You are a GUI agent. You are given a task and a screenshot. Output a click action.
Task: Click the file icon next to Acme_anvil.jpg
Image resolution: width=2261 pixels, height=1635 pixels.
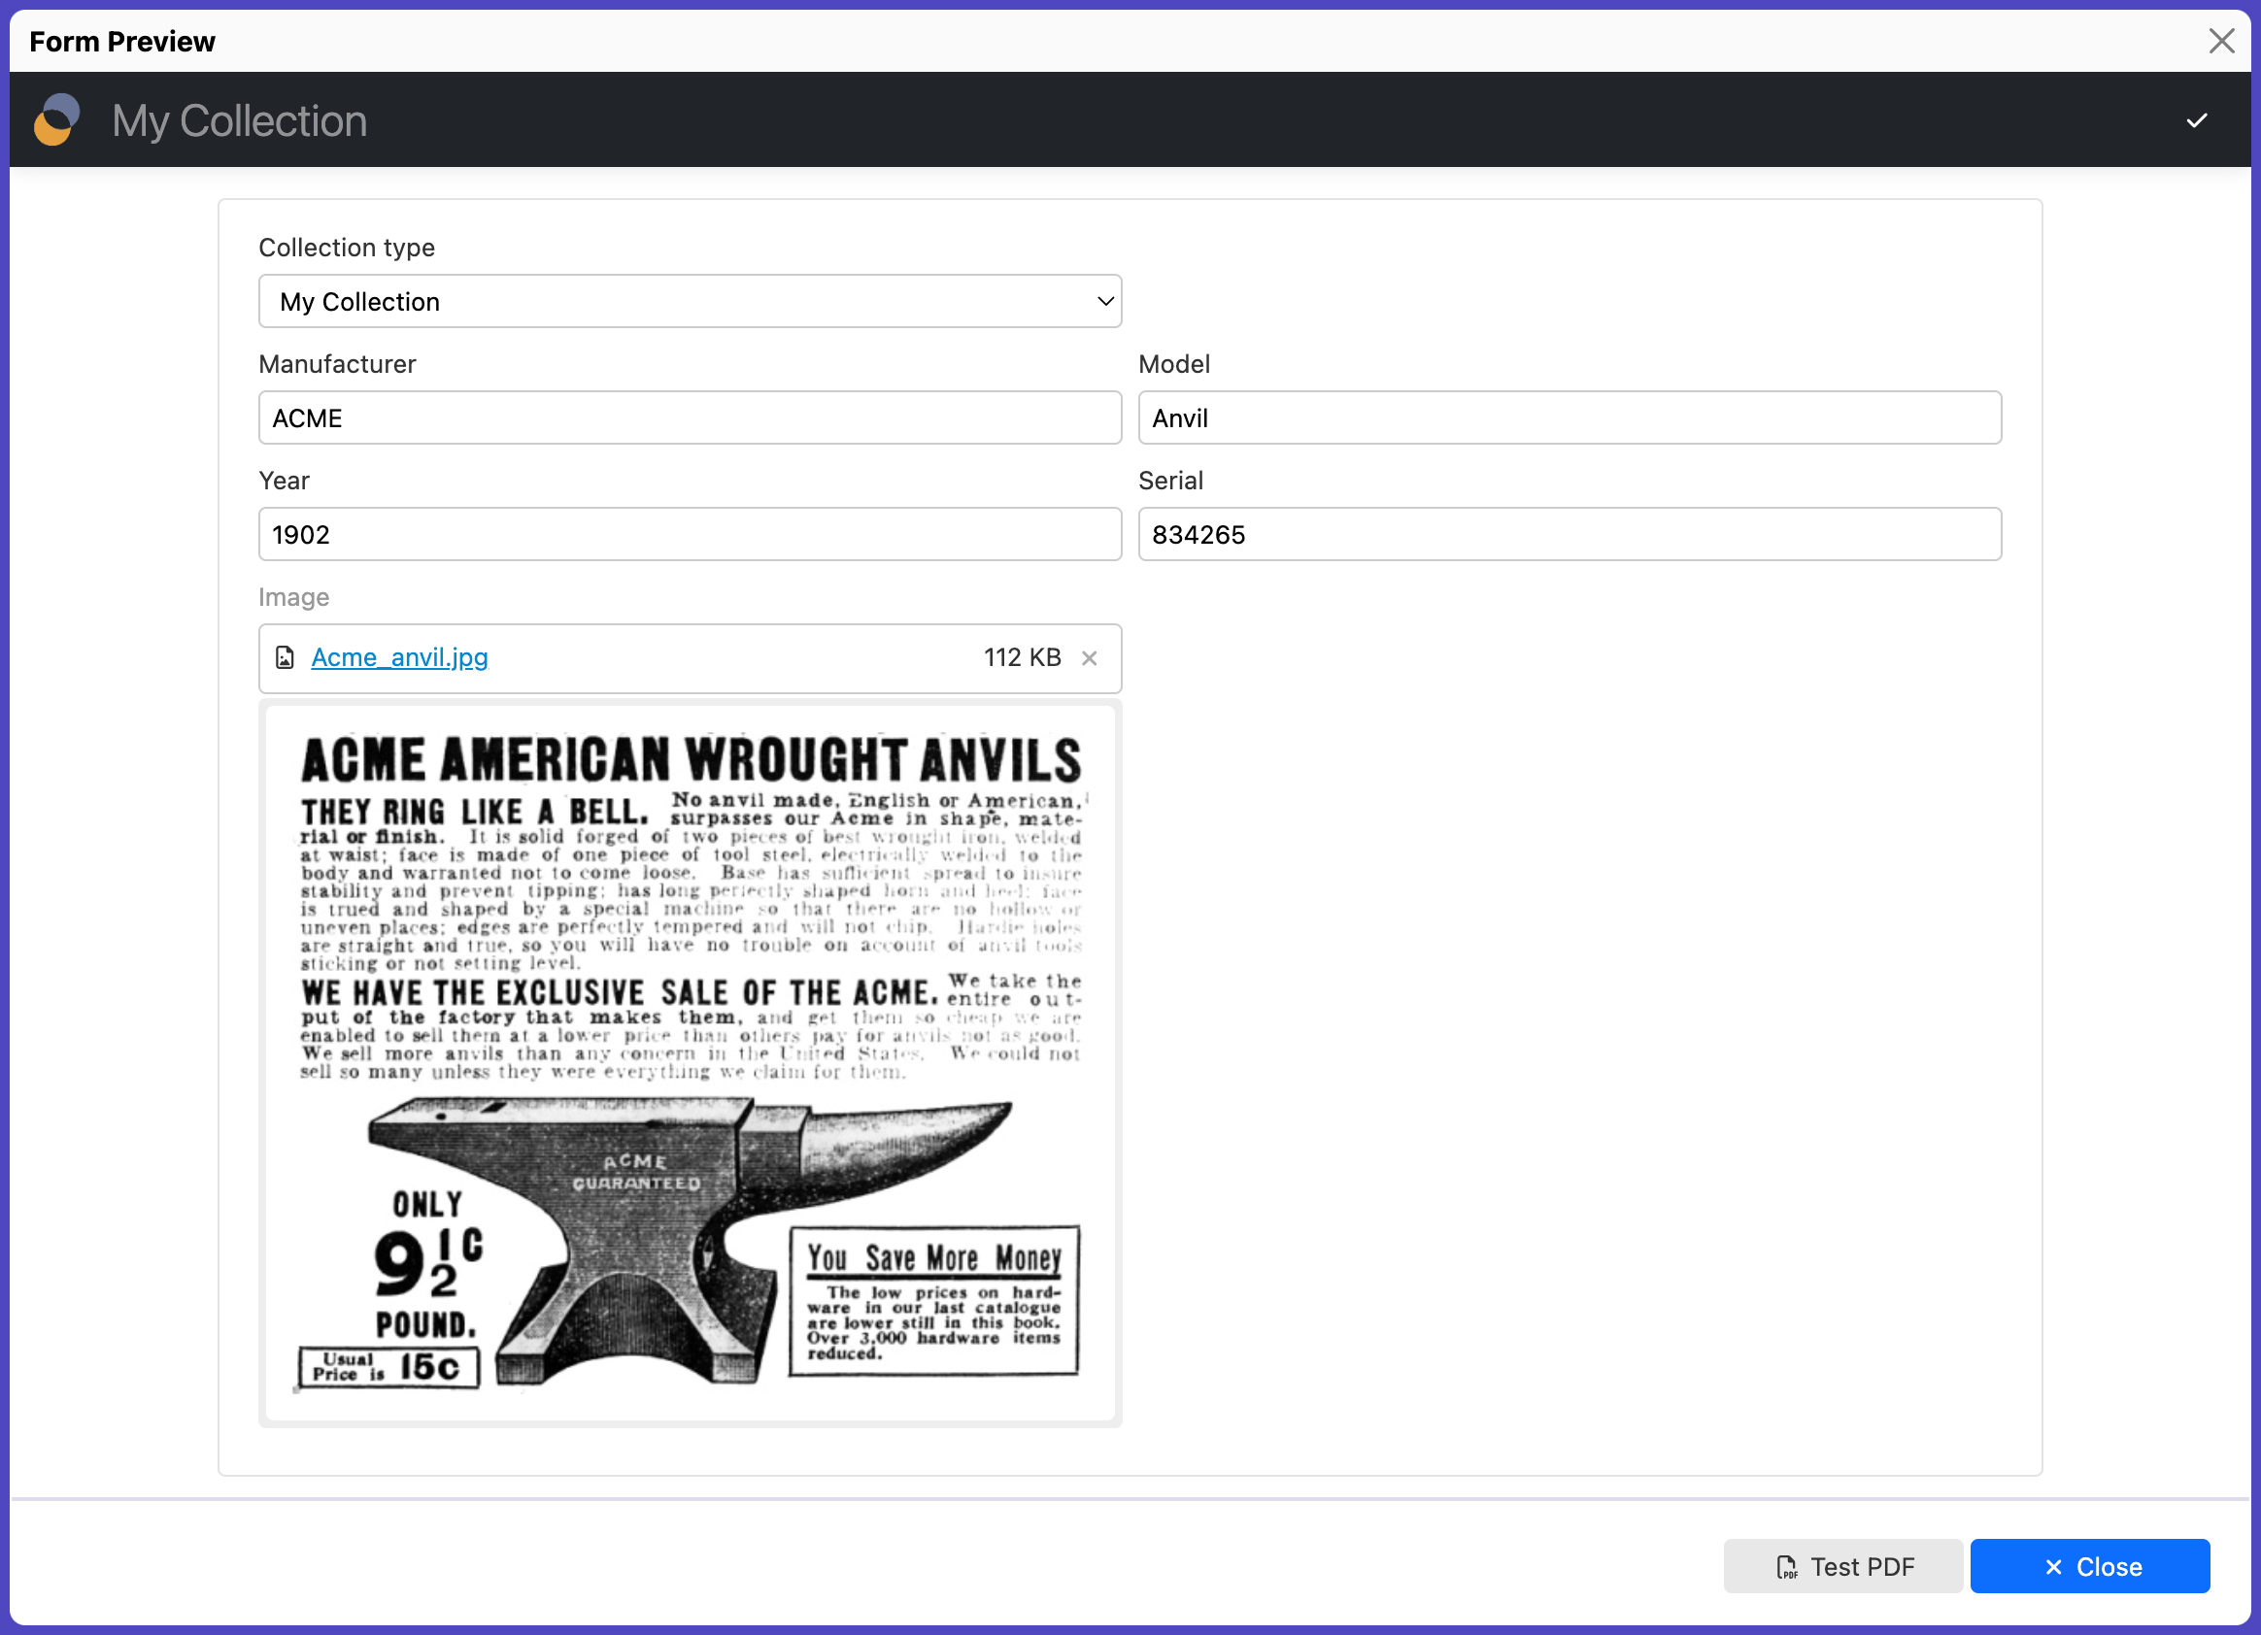pos(286,657)
